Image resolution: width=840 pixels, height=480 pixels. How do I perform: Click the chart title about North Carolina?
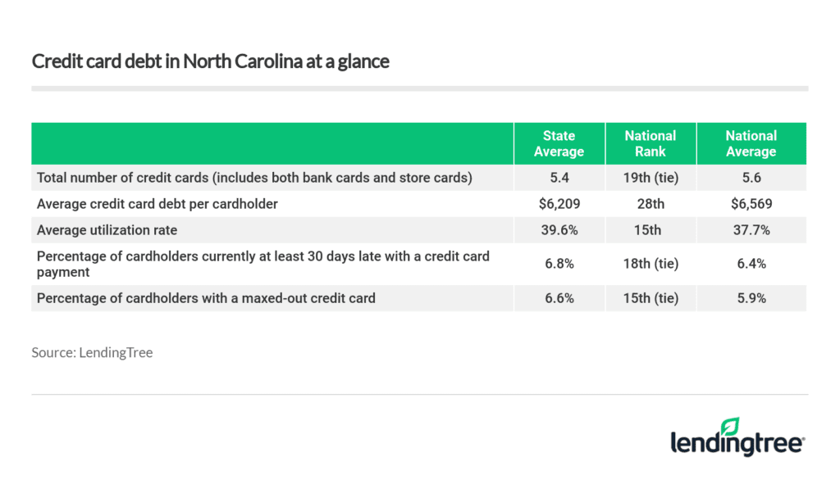[210, 61]
